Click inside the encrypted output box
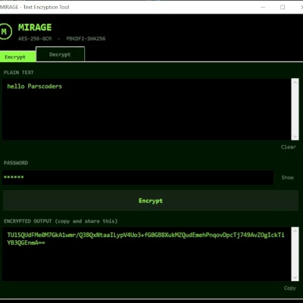Viewport: 303px width, 303px height. [x=146, y=254]
